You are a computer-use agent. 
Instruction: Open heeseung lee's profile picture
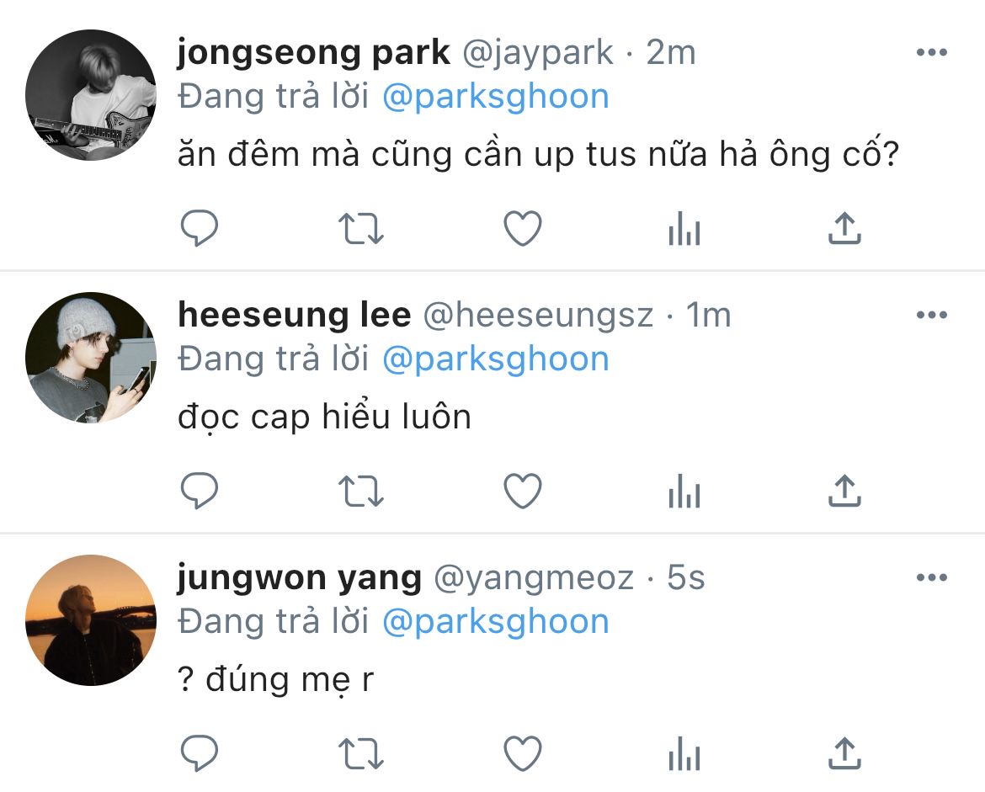90,358
